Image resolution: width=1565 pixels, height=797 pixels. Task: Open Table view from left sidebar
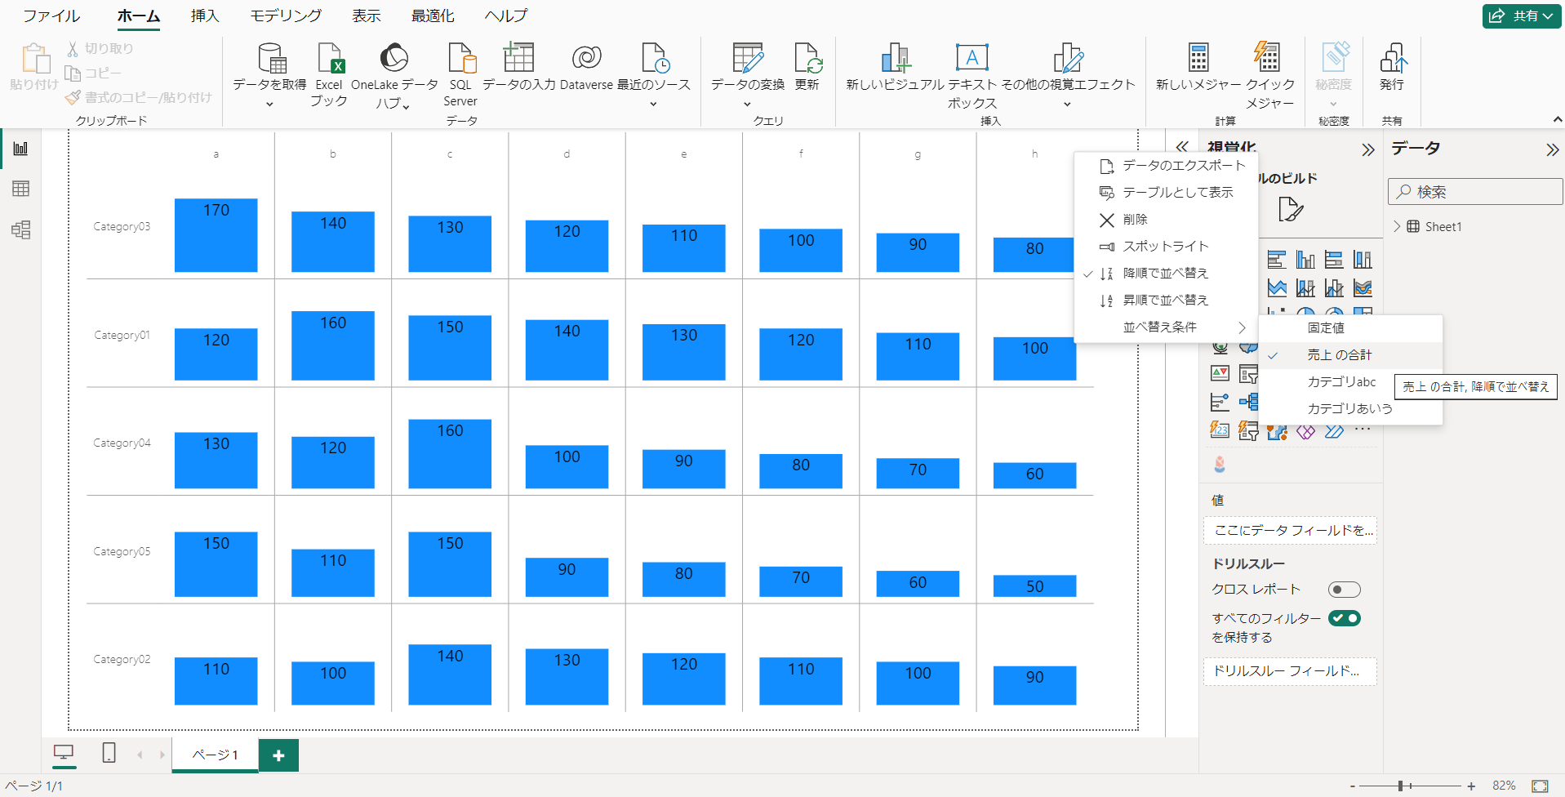tap(21, 189)
